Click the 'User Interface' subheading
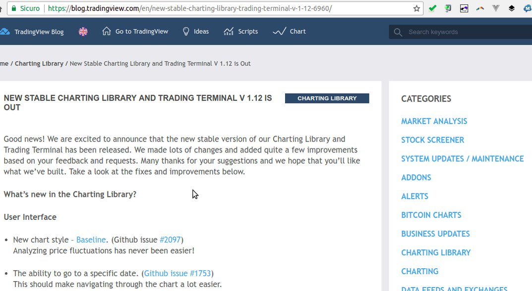The height and width of the screenshot is (291, 532). click(30, 217)
